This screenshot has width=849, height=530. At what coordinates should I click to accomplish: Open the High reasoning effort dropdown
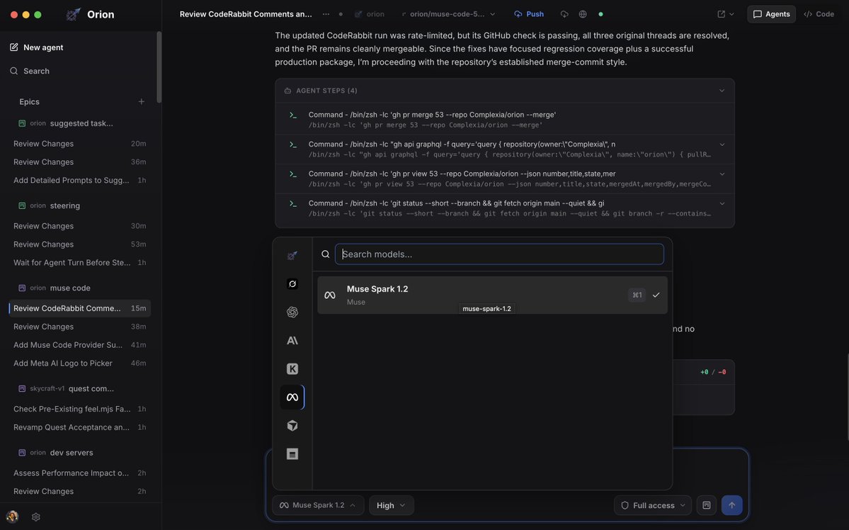(391, 505)
